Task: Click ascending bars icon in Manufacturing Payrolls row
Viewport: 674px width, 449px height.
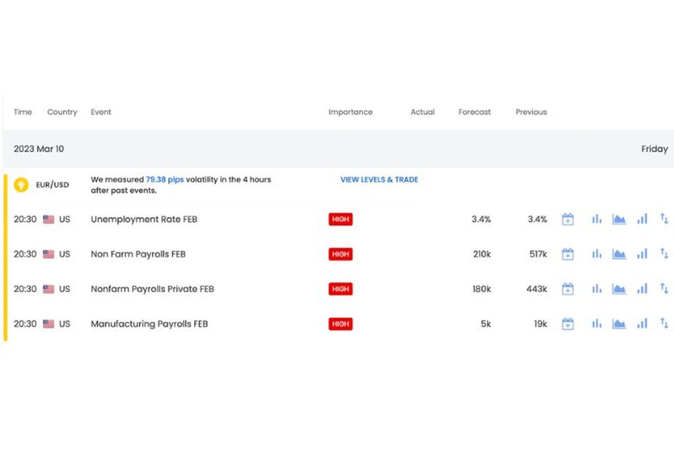Action: 642,324
